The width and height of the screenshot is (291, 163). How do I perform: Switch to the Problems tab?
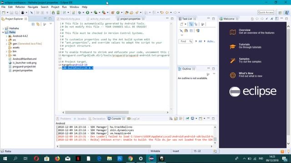(x=64, y=119)
